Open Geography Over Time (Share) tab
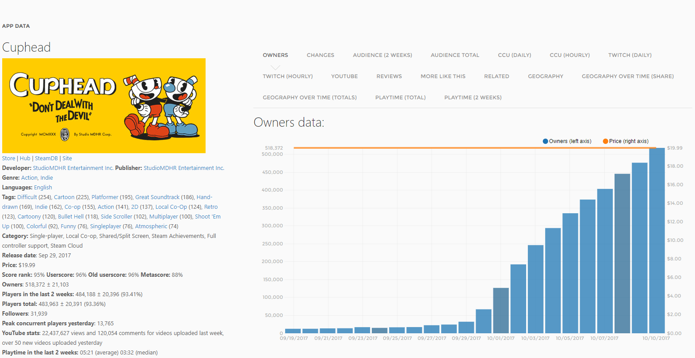 pyautogui.click(x=628, y=76)
